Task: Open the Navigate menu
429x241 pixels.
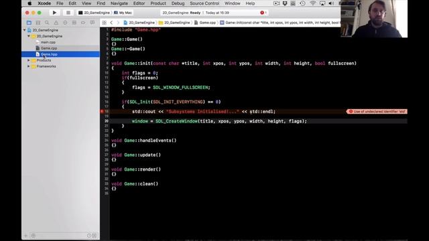Action: [x=119, y=3]
